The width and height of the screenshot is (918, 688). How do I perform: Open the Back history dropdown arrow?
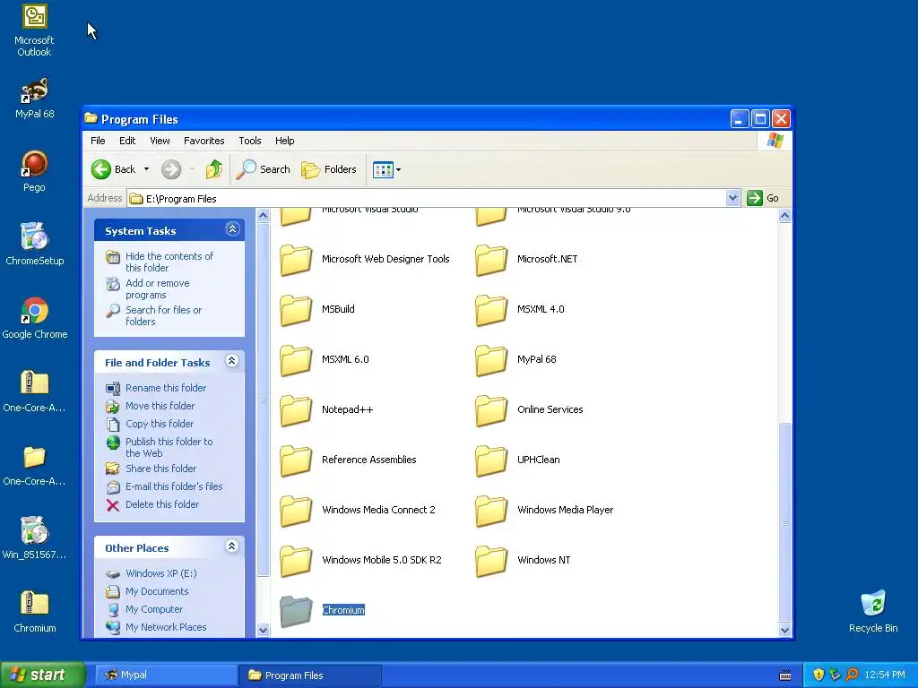(146, 169)
